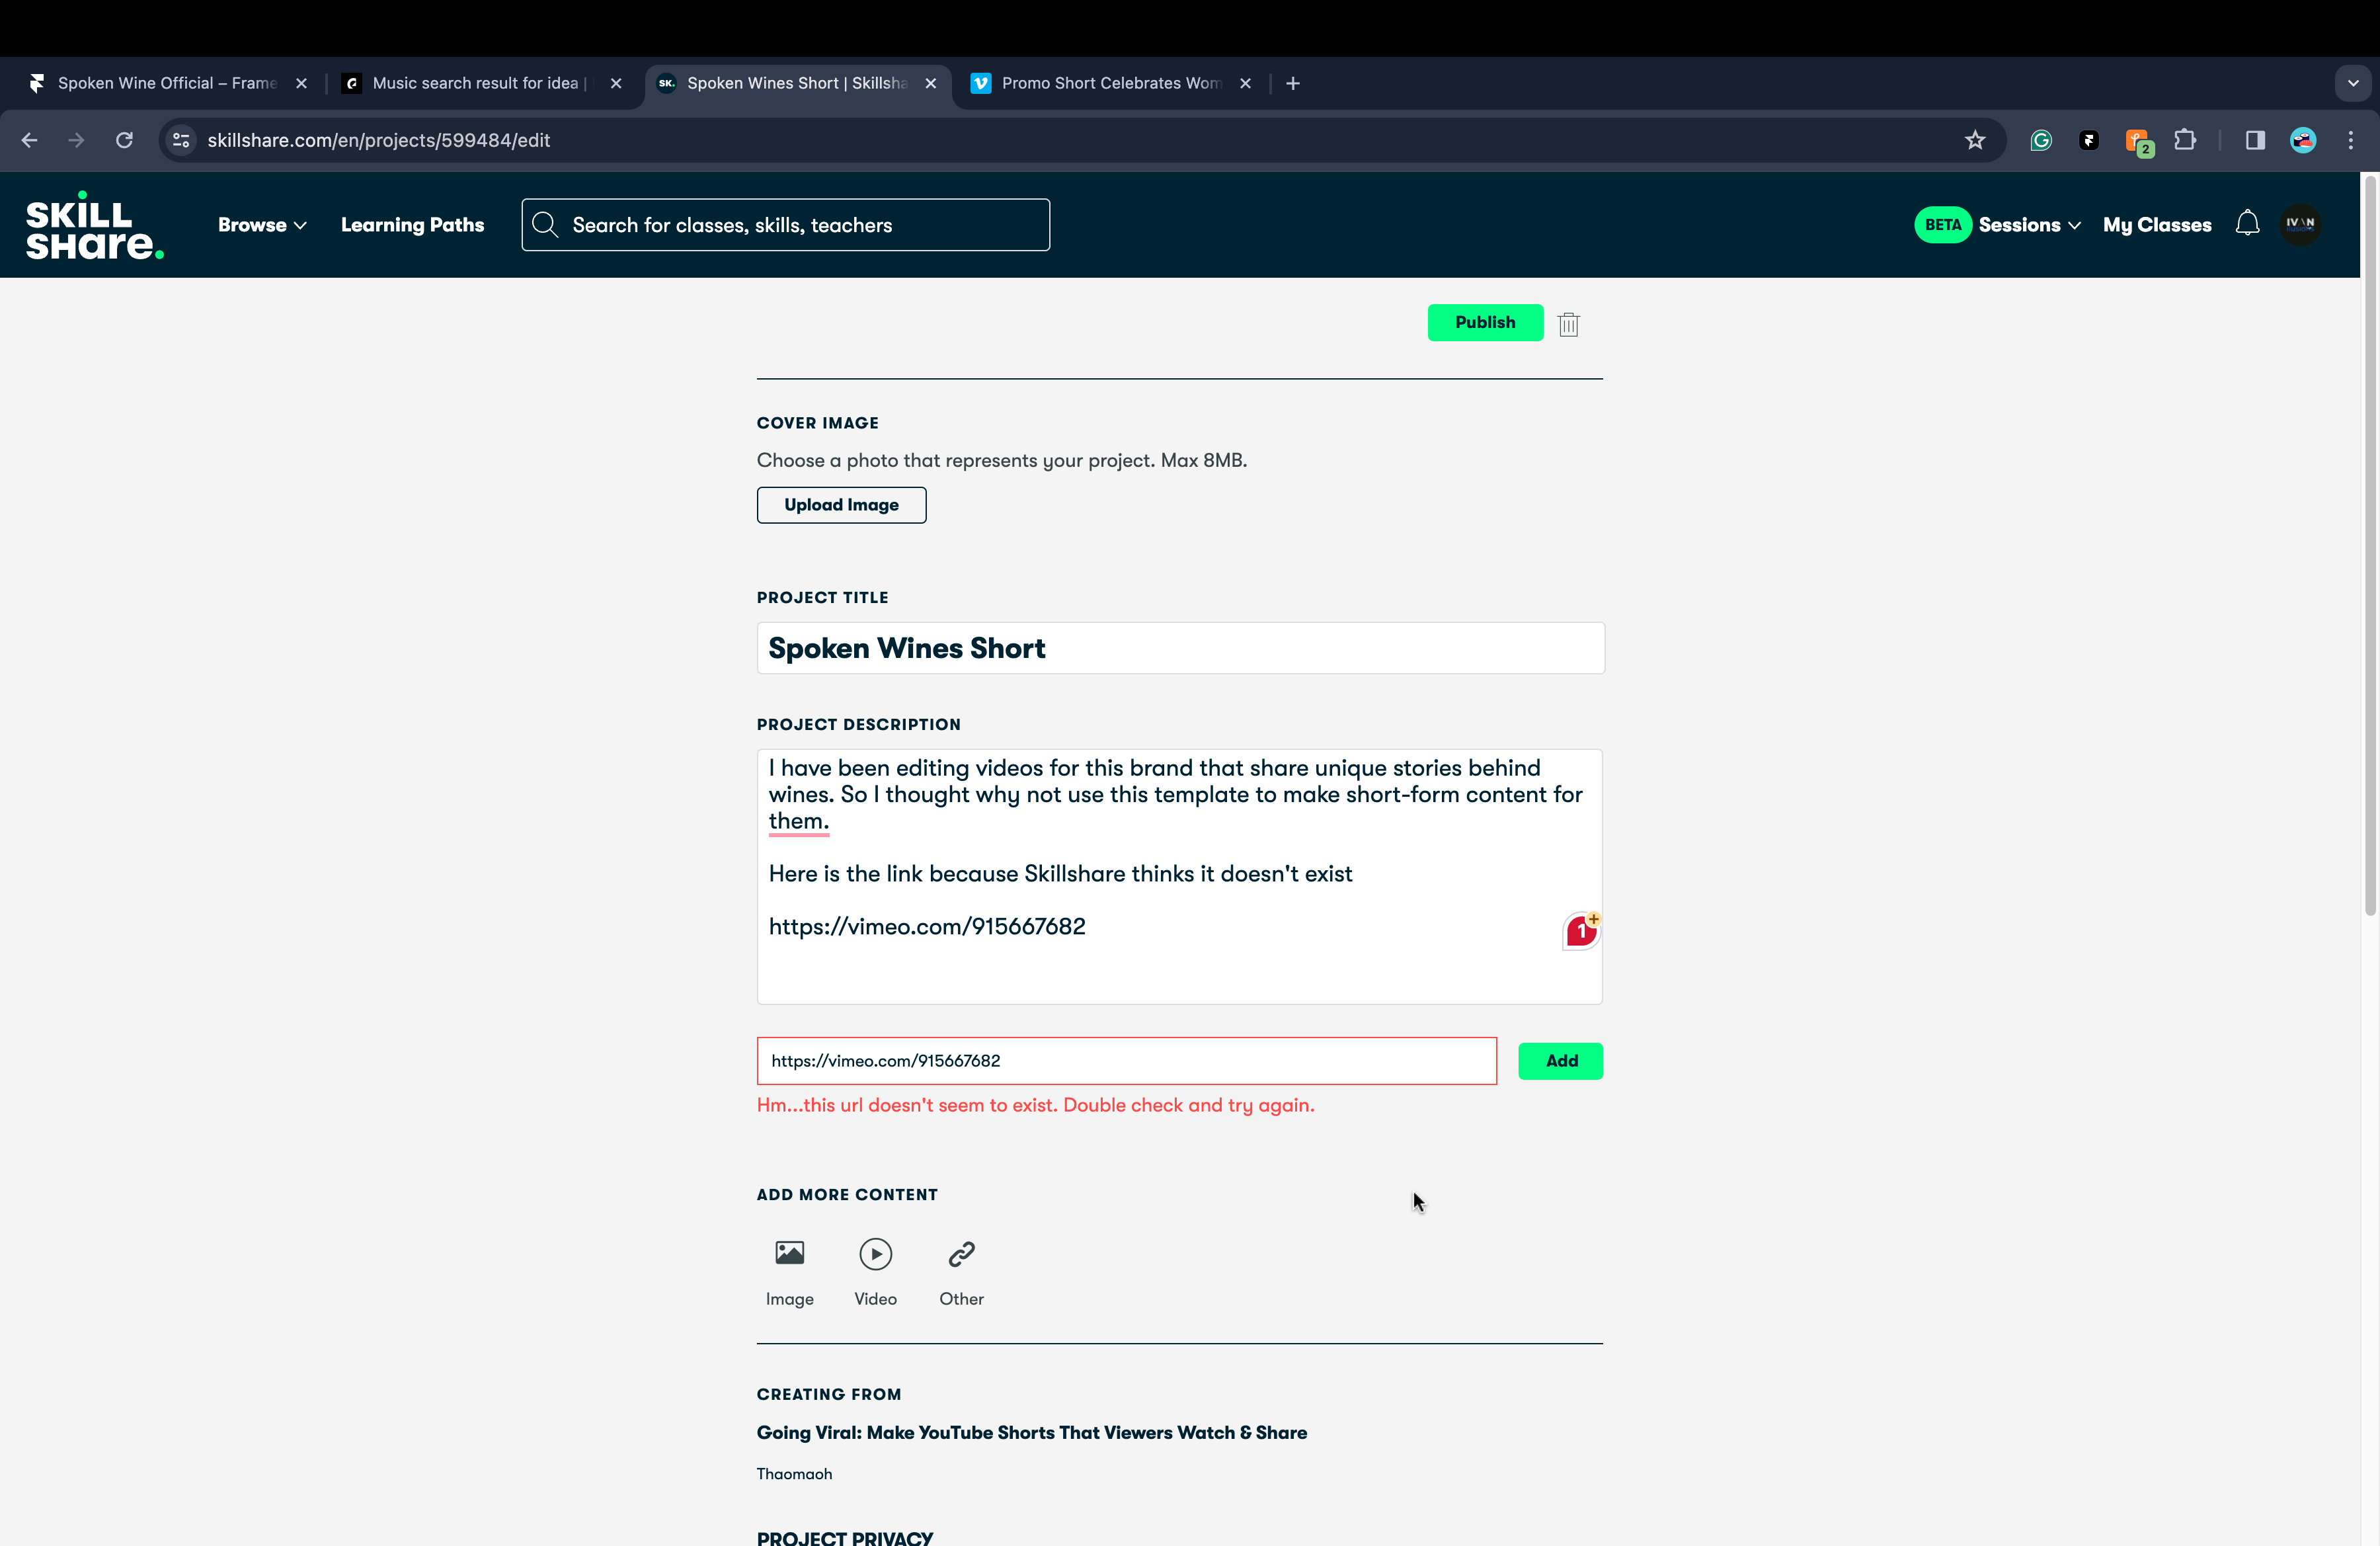Close the Spoken Wine Official Framer tab
Image resolution: width=2380 pixels, height=1546 pixels.
pos(301,83)
